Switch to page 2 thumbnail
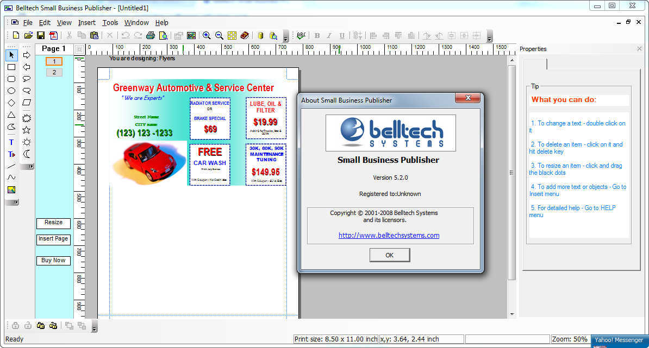Viewport: 649px width, 348px height. (53, 72)
